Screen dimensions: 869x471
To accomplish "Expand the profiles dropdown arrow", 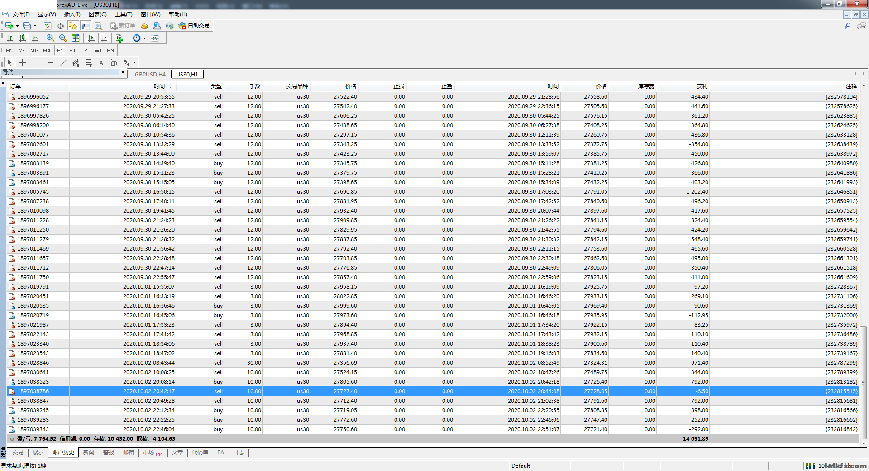I will [x=35, y=26].
